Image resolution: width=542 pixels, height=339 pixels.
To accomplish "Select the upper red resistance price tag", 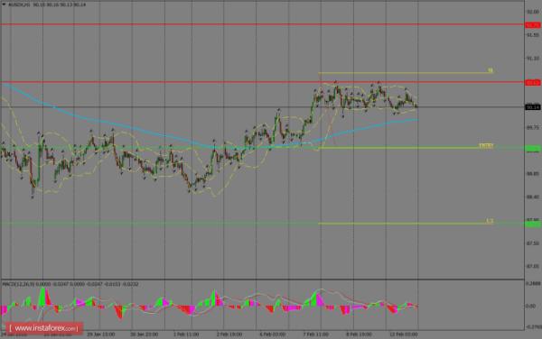I will tap(533, 25).
